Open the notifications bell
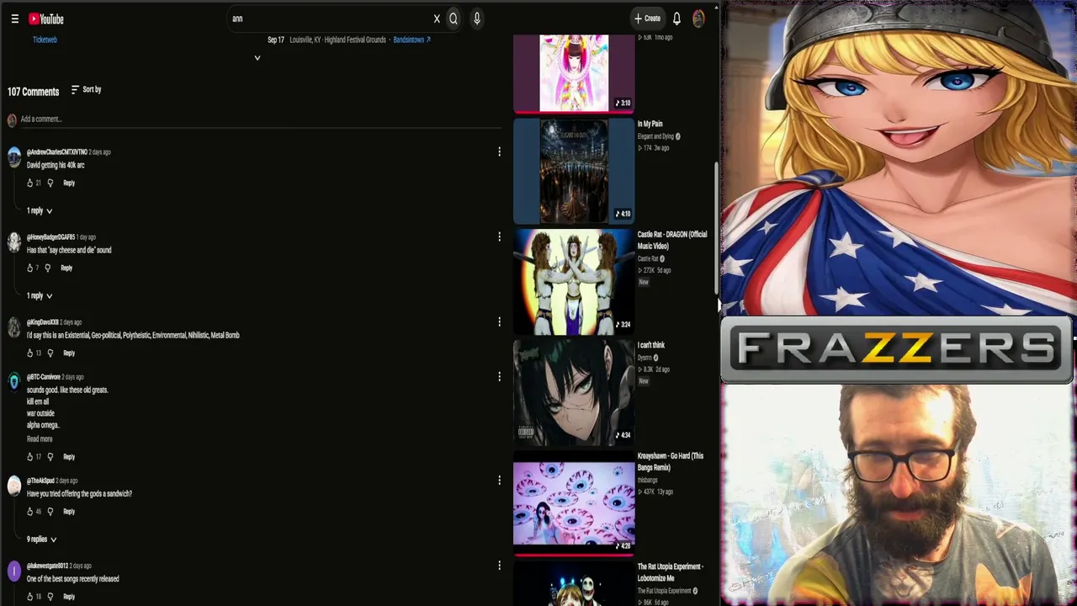The height and width of the screenshot is (606, 1077). click(676, 19)
